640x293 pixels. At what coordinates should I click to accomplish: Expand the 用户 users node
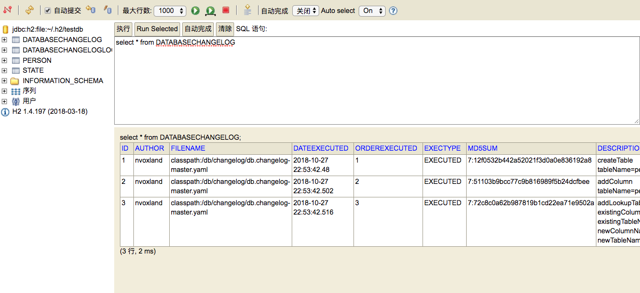point(4,101)
